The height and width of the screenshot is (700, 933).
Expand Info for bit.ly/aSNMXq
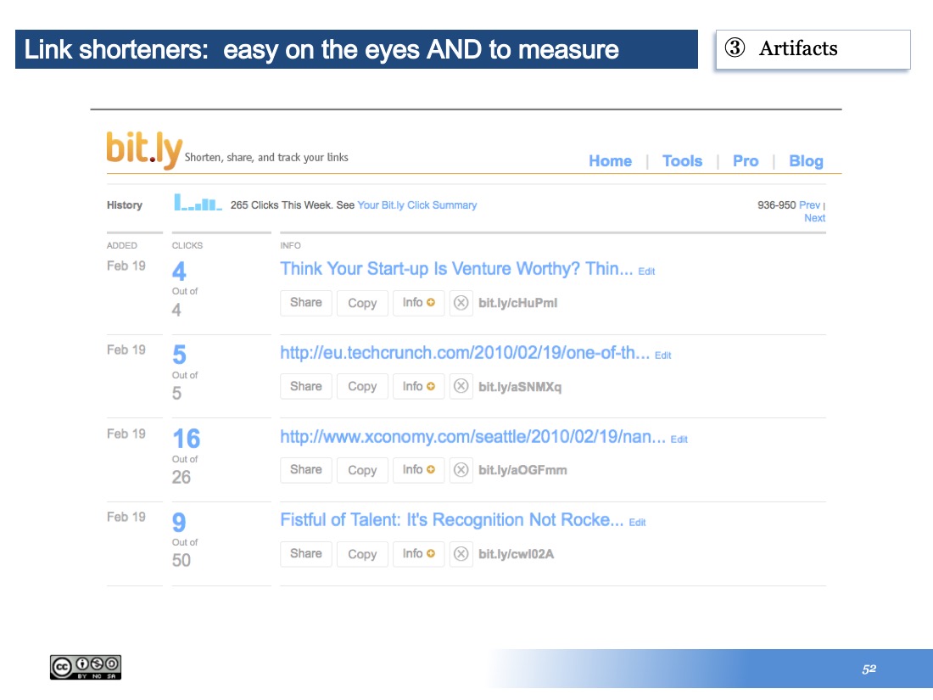pyautogui.click(x=418, y=386)
